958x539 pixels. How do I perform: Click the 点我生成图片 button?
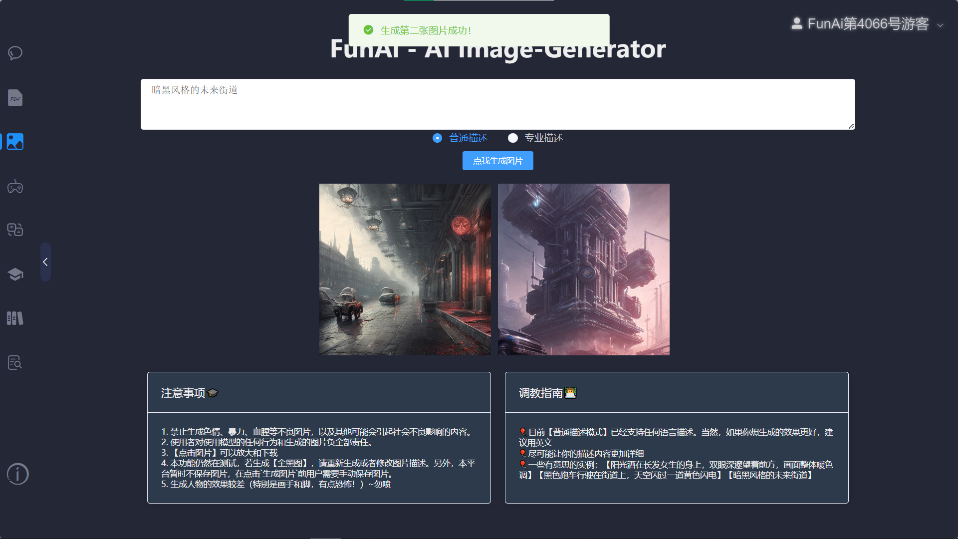pyautogui.click(x=497, y=161)
